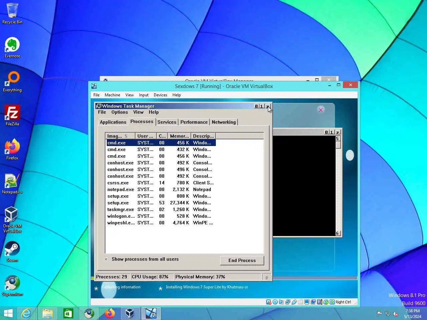
Task: Click the VirtualBox hard disk activity icon
Action: pyautogui.click(x=269, y=302)
